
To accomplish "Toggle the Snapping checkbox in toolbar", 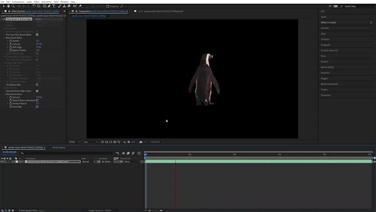I will click(108, 6).
